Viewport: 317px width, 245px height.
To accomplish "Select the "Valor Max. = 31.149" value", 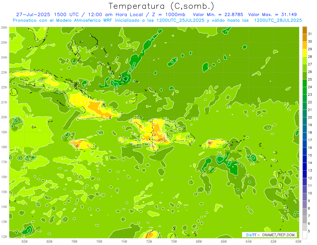I will tap(273, 15).
